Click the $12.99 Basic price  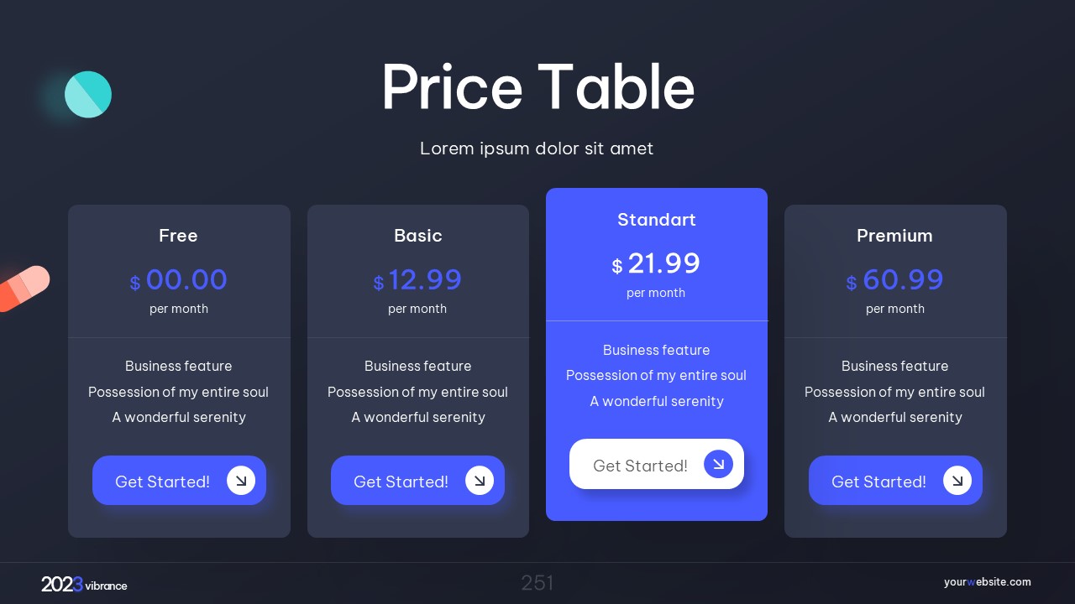tap(418, 279)
